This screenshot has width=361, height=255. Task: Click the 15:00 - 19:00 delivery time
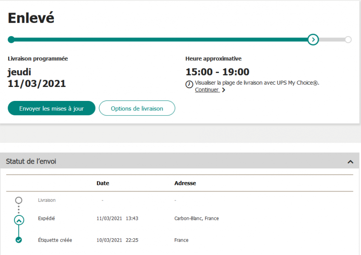[x=217, y=72]
